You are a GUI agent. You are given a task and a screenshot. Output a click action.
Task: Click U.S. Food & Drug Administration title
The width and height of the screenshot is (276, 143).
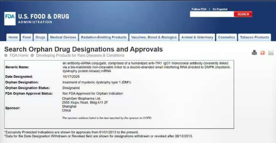(43, 18)
